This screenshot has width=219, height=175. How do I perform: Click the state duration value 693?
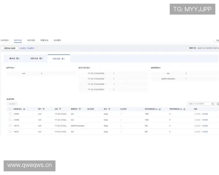146,126
